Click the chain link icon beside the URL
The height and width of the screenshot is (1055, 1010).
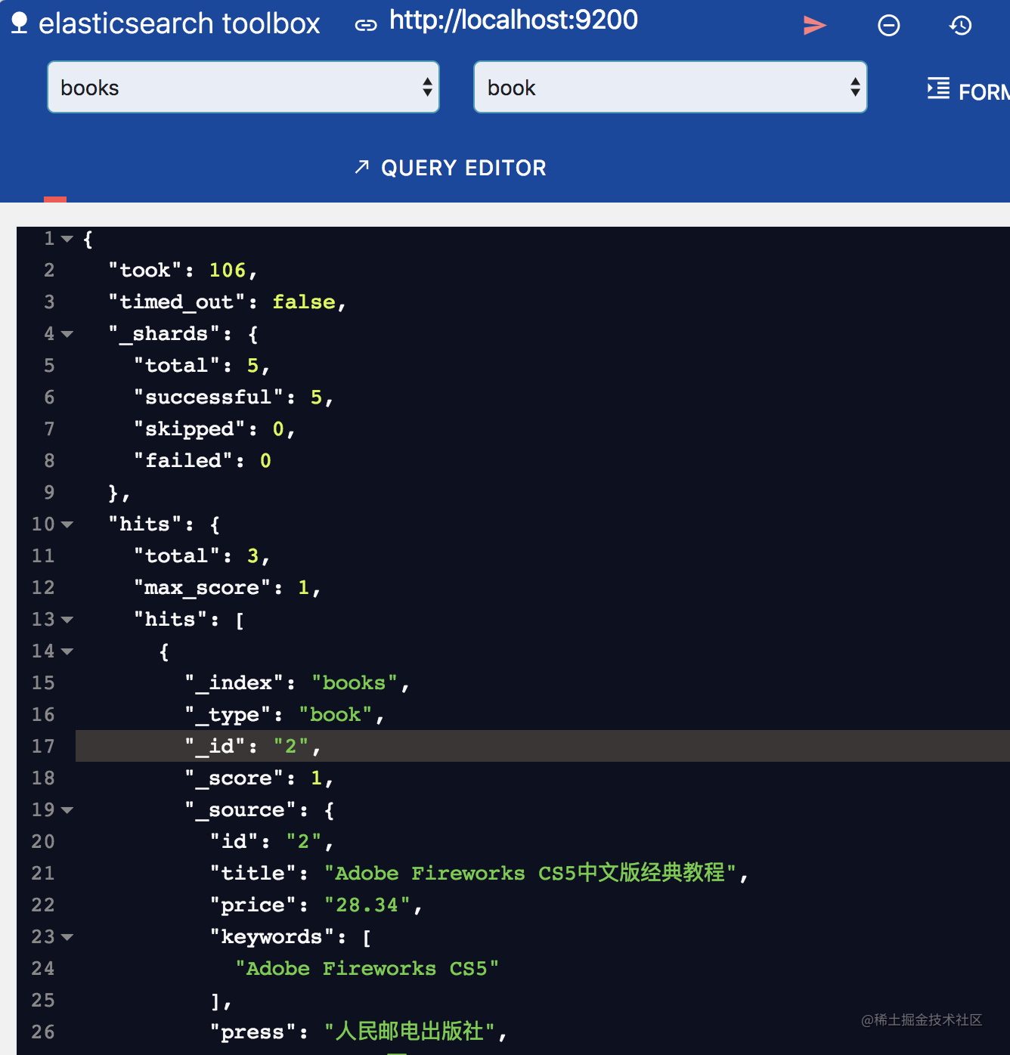[x=365, y=23]
